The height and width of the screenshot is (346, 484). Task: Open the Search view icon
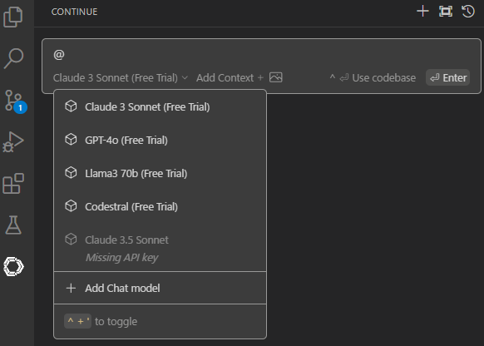[x=13, y=58]
